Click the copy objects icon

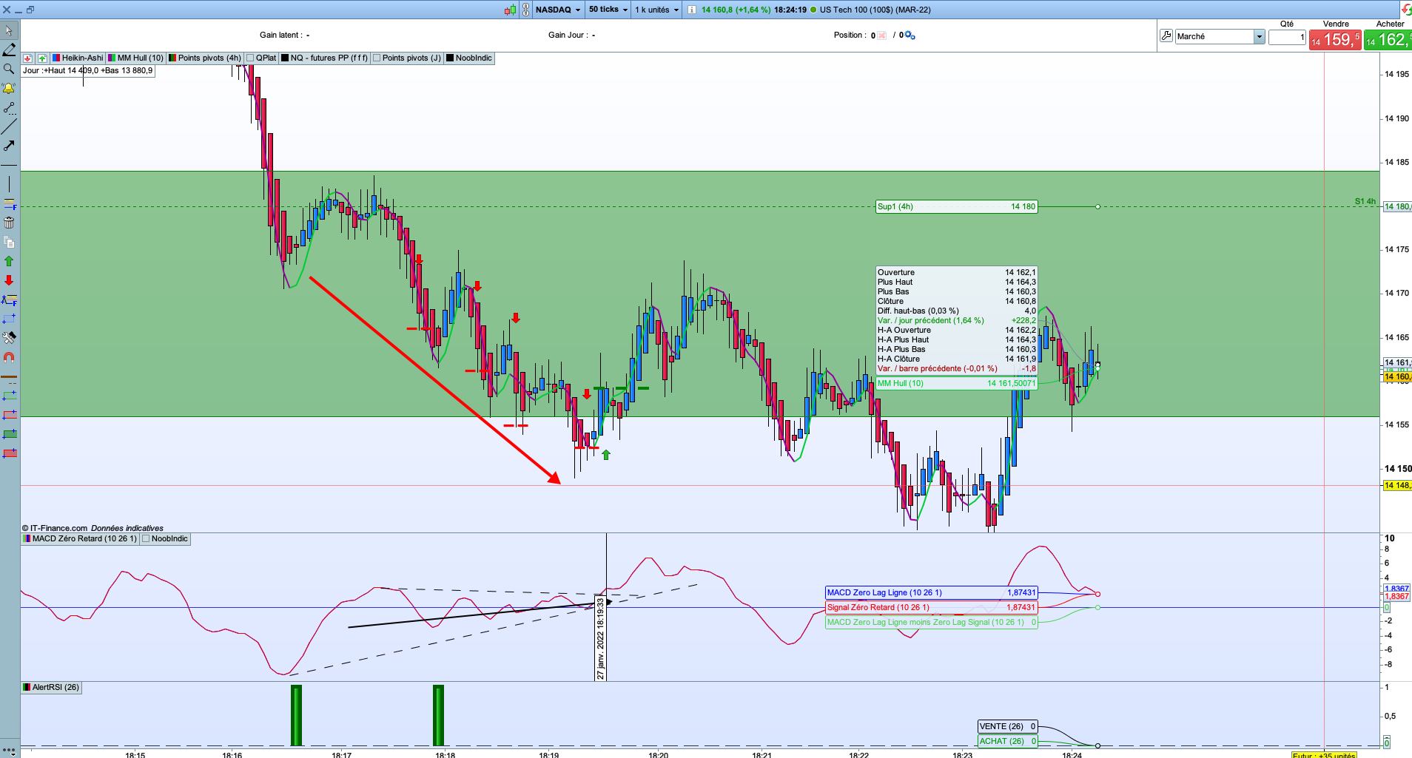point(9,242)
